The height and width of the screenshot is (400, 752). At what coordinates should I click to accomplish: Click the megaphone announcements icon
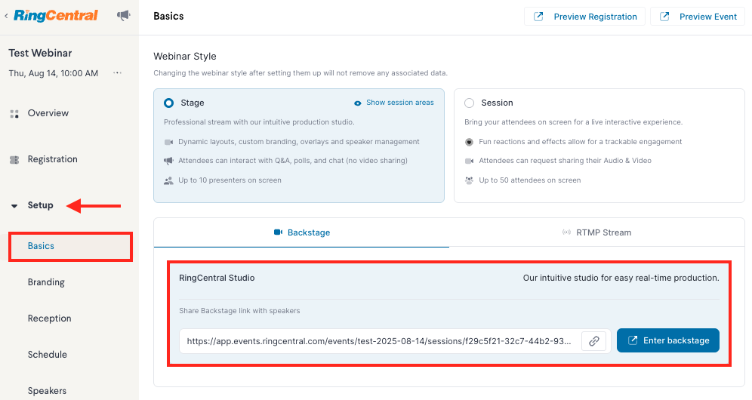click(x=124, y=16)
